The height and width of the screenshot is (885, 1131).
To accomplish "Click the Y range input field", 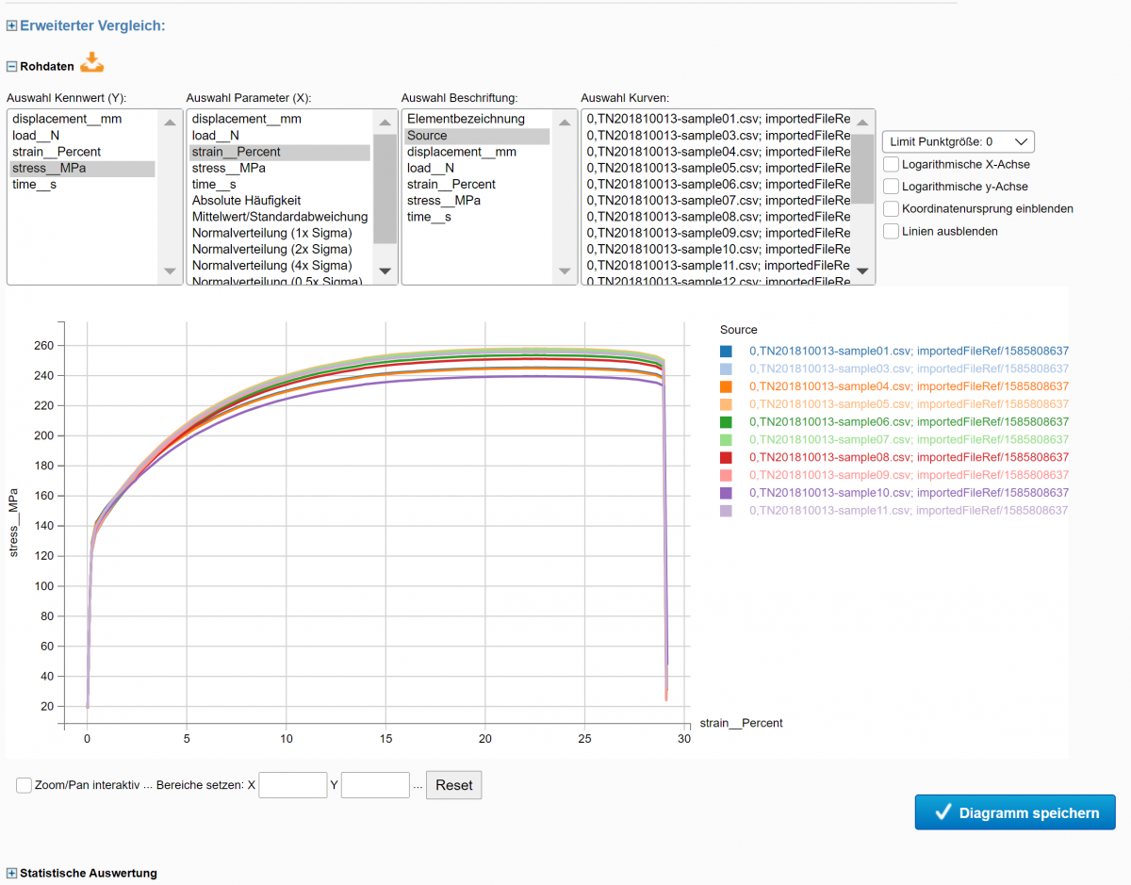I will click(375, 785).
